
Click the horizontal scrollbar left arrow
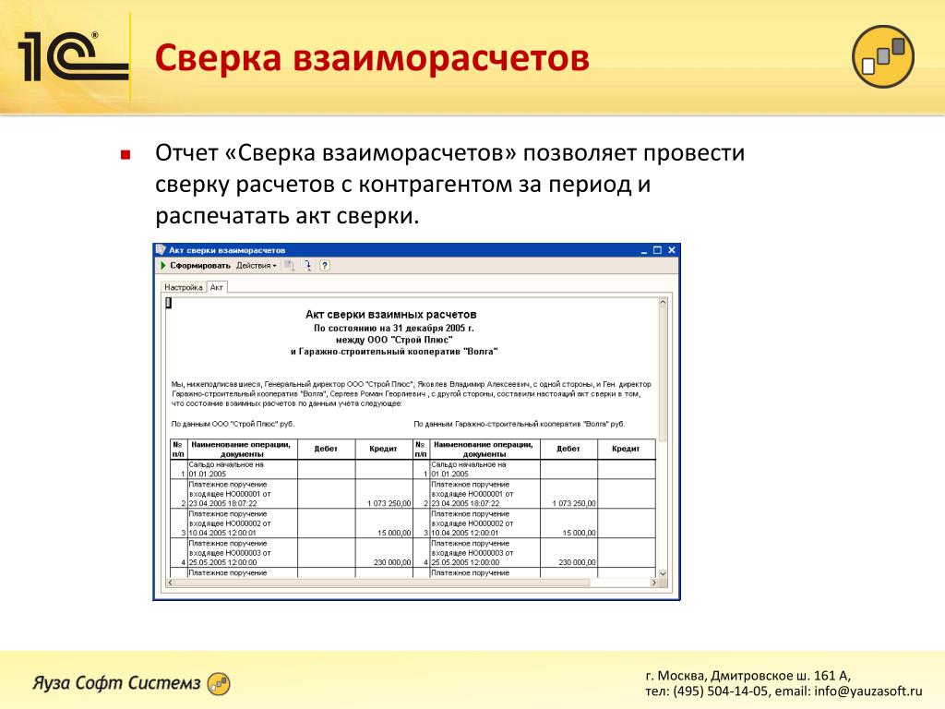pos(171,583)
